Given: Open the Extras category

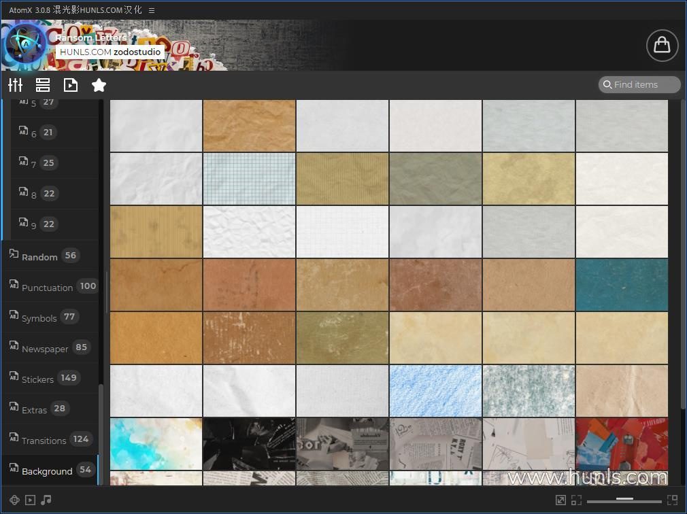Looking at the screenshot, I should tap(50, 409).
